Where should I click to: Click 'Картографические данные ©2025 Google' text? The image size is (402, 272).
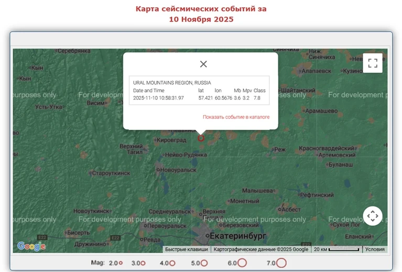(261, 249)
